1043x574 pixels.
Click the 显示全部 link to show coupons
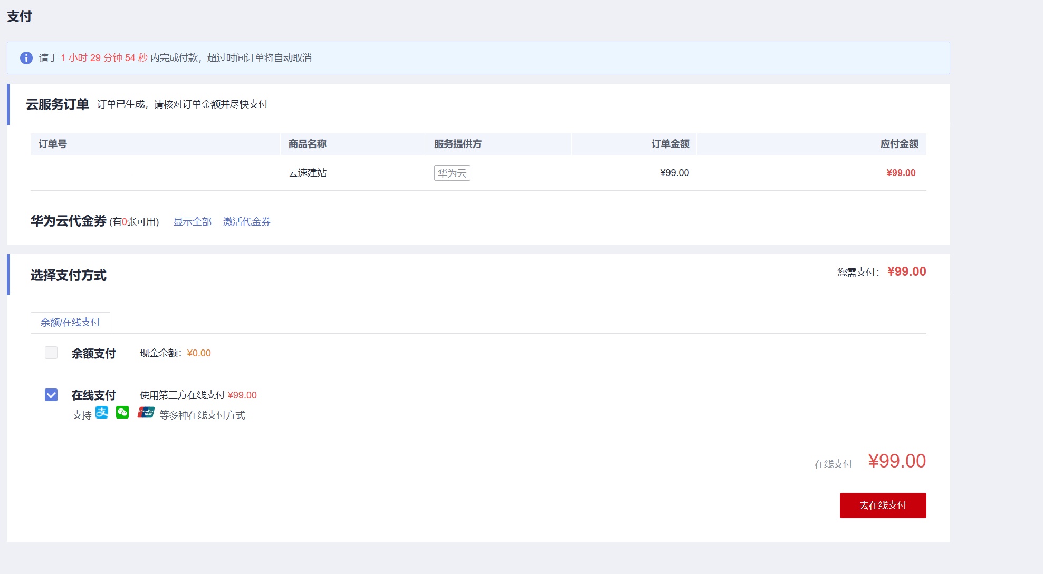[192, 222]
